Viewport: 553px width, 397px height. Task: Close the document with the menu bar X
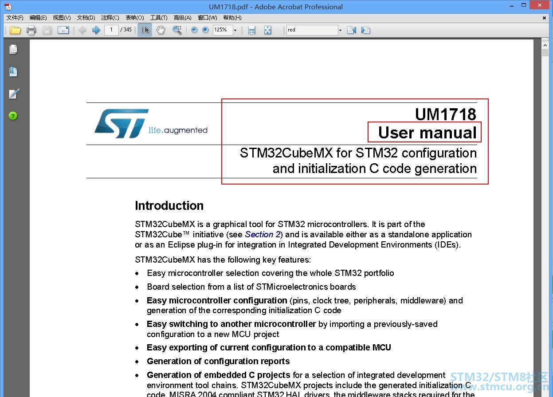[545, 18]
